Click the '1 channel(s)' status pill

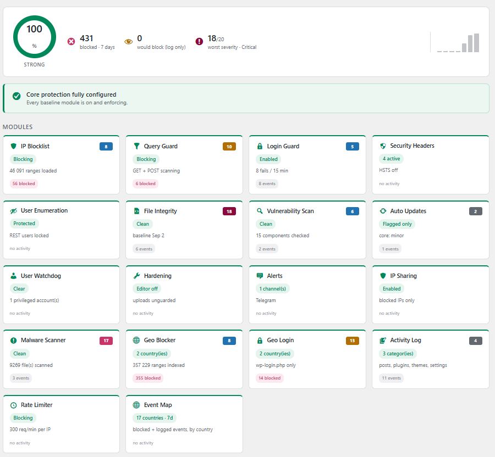point(273,289)
